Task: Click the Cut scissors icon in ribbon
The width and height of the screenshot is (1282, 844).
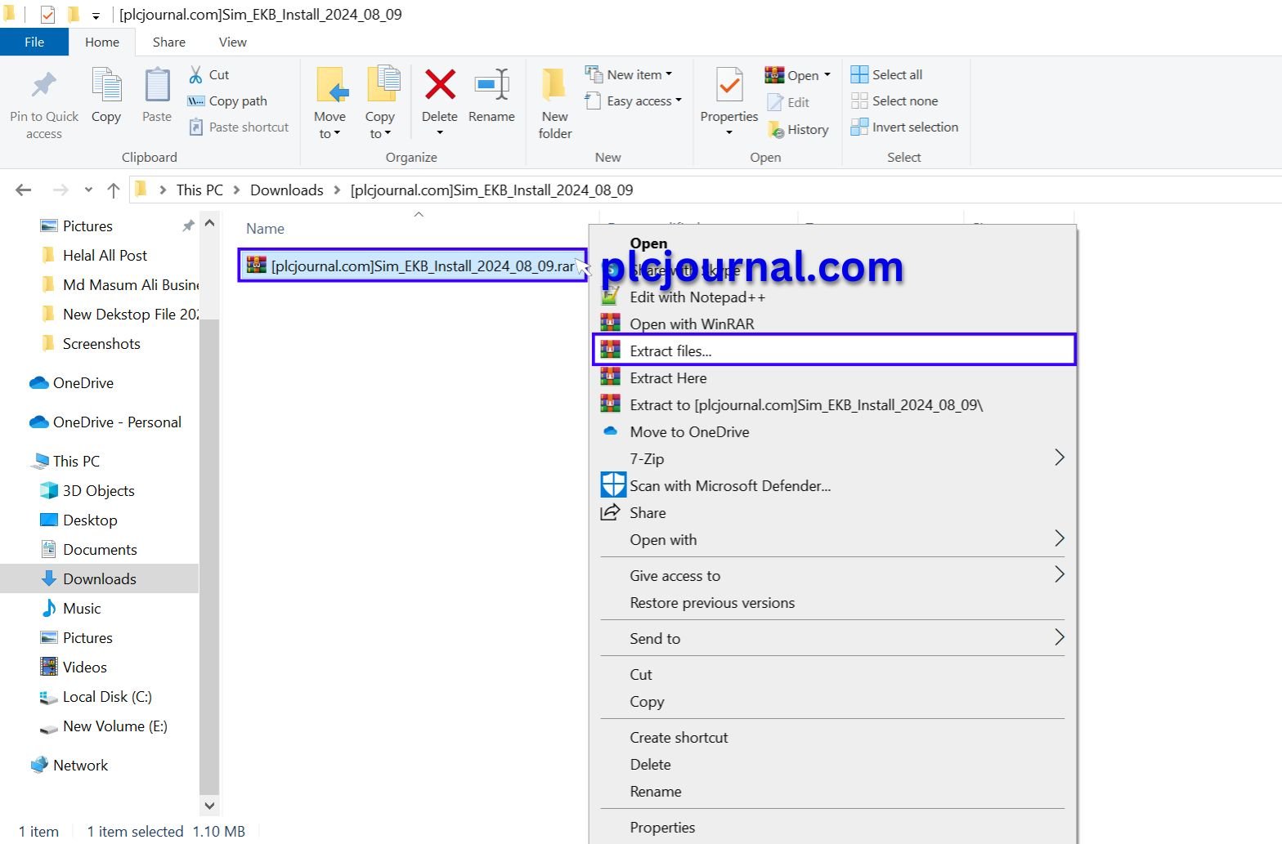Action: pos(196,74)
